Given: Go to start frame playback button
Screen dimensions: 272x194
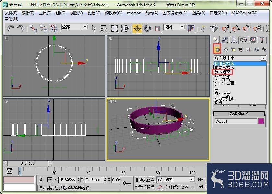Looking at the screenshot, I should 201,180.
